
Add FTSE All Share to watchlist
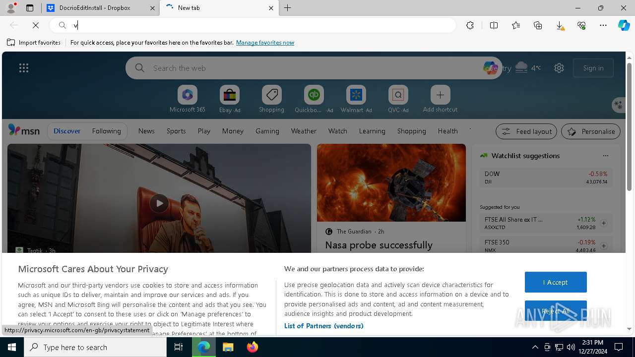point(604,223)
